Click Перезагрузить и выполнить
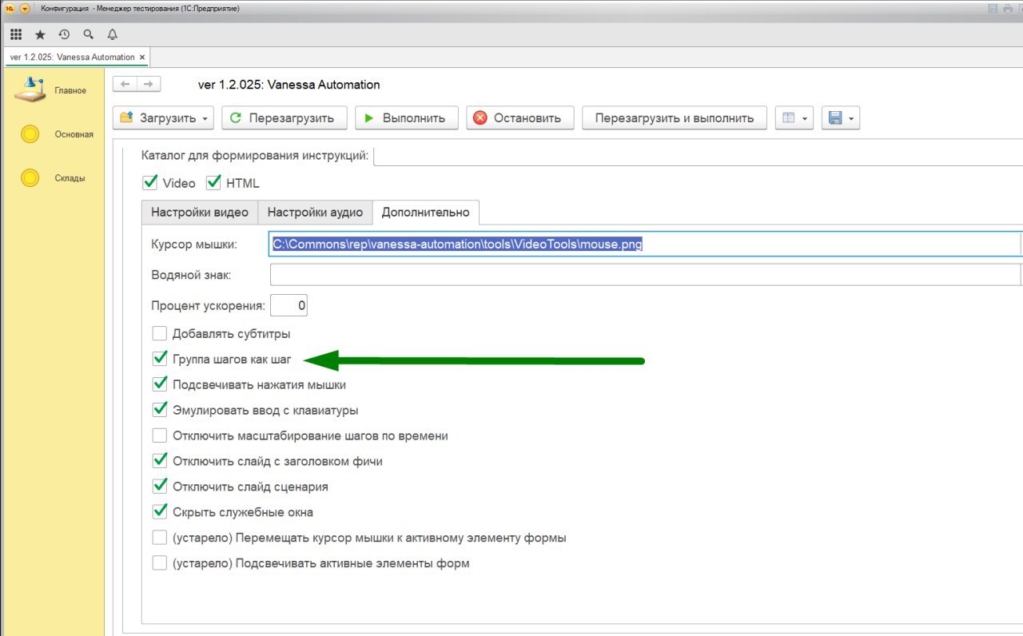Viewport: 1023px width, 636px height. pos(674,117)
